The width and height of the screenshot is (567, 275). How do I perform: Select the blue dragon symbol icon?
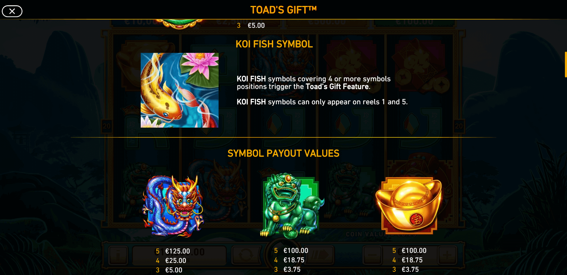(174, 206)
